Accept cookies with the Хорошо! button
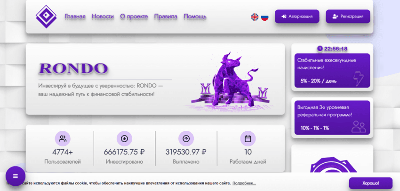This screenshot has width=400, height=191. 370,183
